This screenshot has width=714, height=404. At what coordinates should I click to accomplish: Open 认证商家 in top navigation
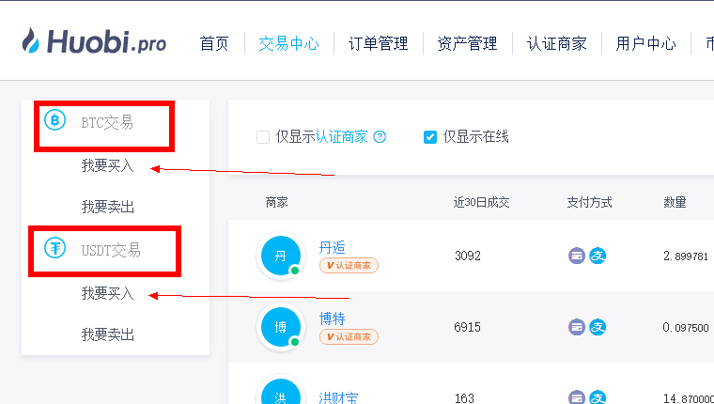pyautogui.click(x=556, y=44)
